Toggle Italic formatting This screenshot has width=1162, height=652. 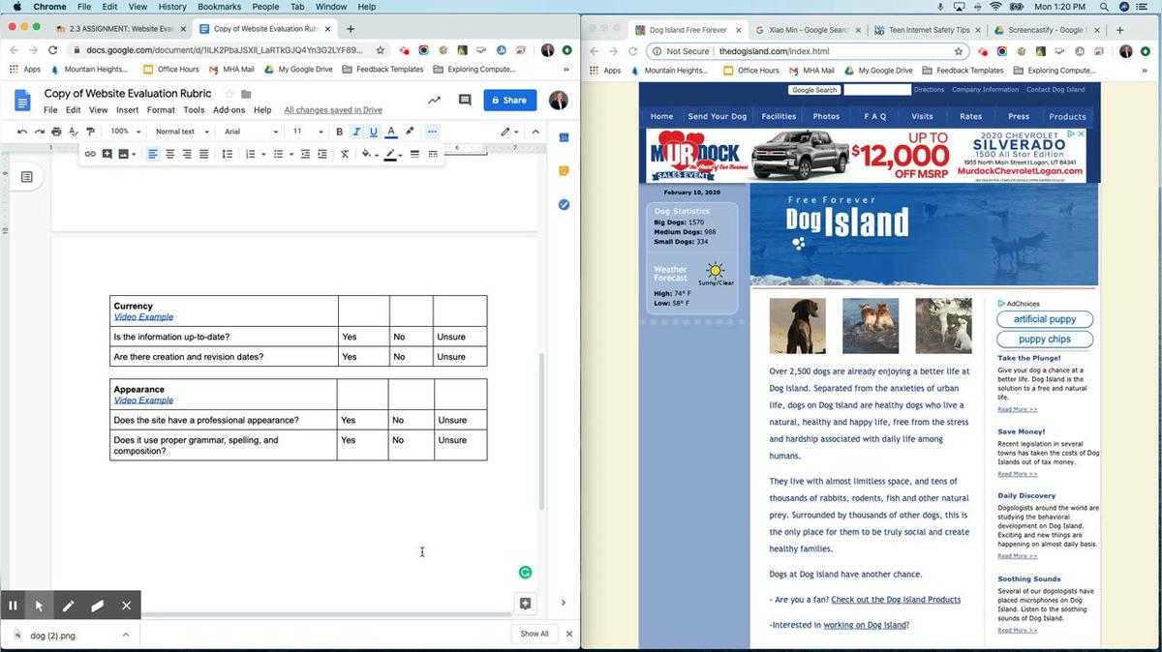click(356, 132)
